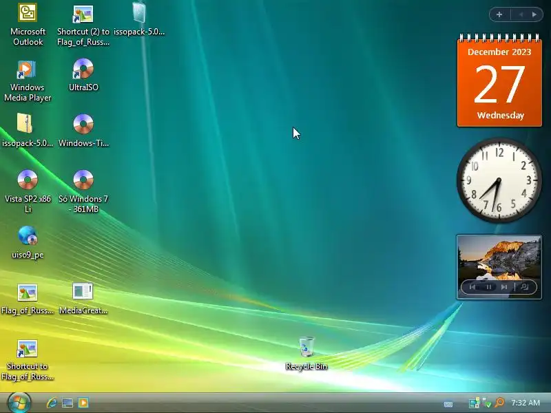Open the Start menu orb
The width and height of the screenshot is (551, 413).
(x=19, y=403)
